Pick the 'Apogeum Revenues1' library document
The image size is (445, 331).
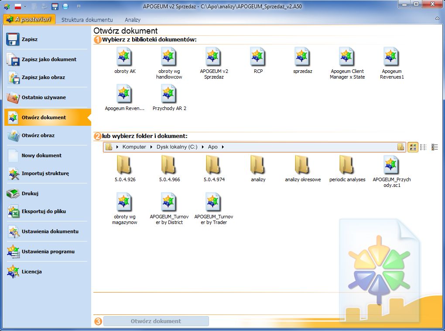(392, 63)
